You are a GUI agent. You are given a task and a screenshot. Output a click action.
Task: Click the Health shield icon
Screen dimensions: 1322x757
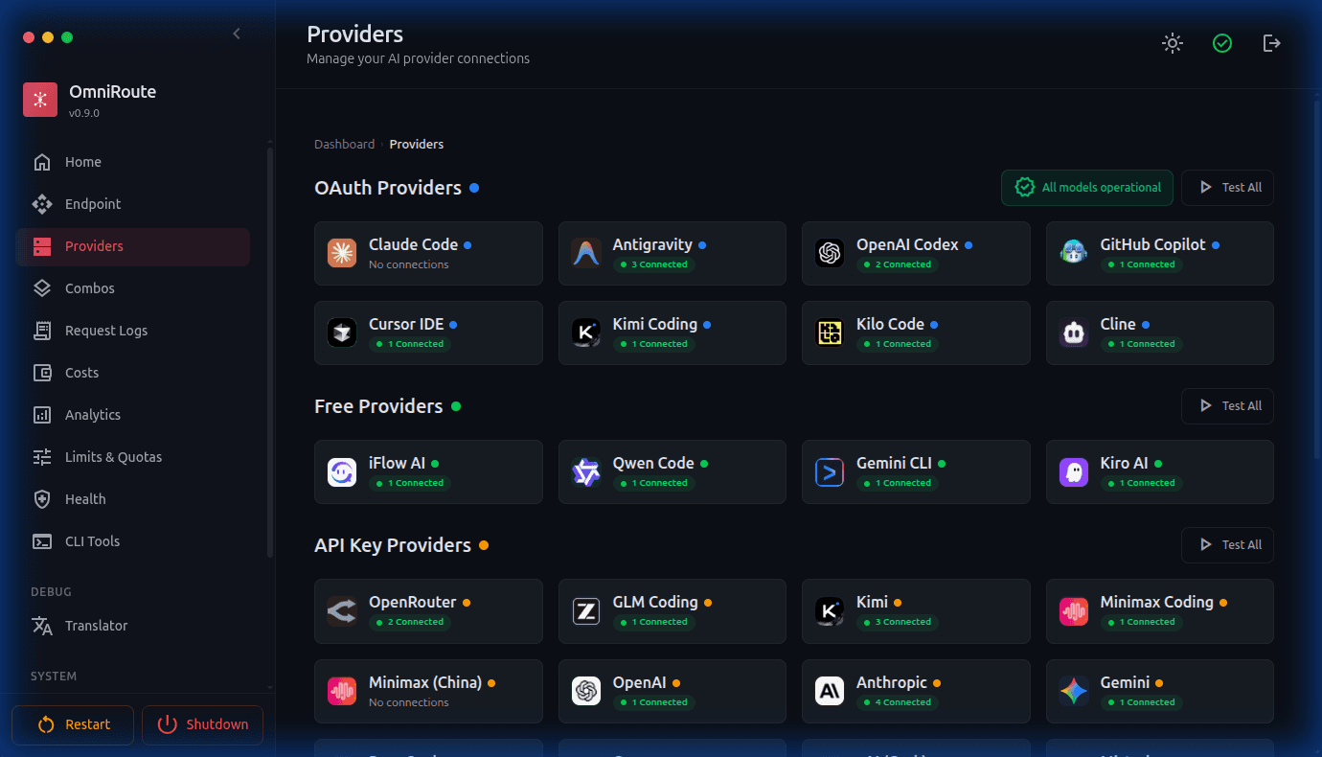42,499
